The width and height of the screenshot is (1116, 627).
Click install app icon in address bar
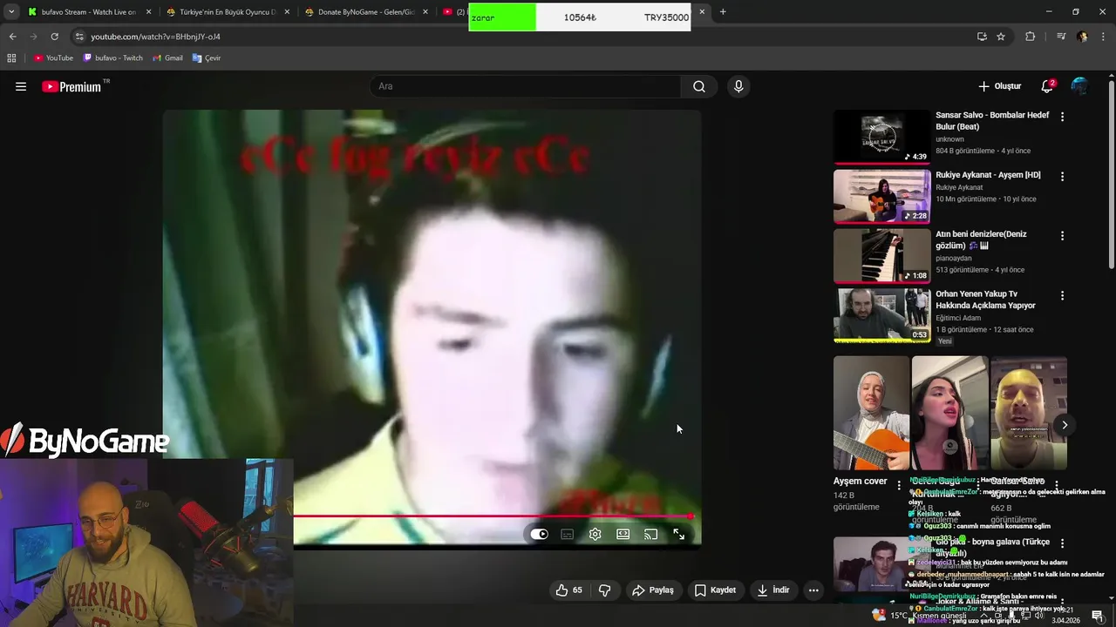pyautogui.click(x=982, y=37)
